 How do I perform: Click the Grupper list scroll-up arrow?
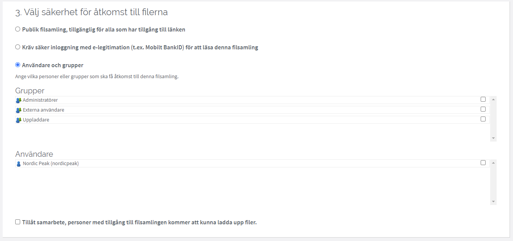493,99
